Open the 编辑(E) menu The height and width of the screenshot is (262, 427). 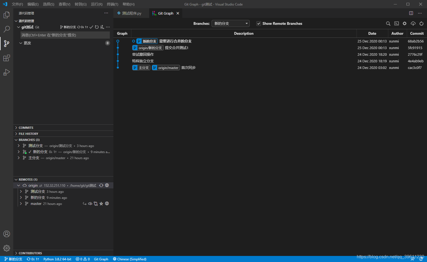click(x=33, y=4)
